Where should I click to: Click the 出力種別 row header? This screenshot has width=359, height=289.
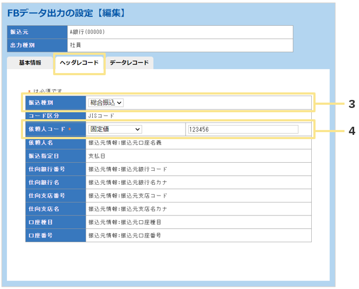pyautogui.click(x=36, y=46)
